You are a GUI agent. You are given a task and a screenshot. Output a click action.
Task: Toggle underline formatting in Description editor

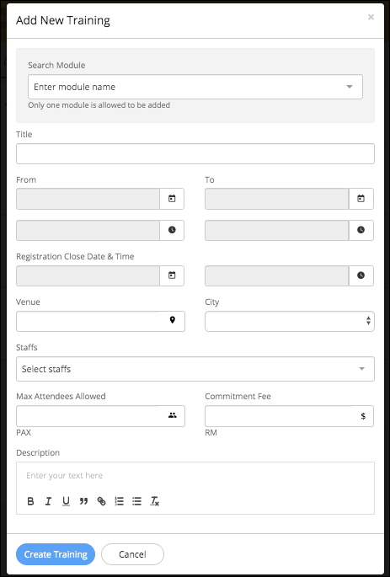tap(66, 501)
